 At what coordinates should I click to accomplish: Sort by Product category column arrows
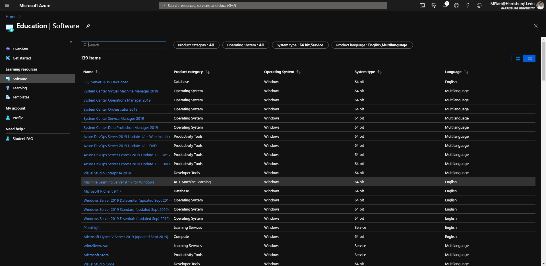[207, 72]
